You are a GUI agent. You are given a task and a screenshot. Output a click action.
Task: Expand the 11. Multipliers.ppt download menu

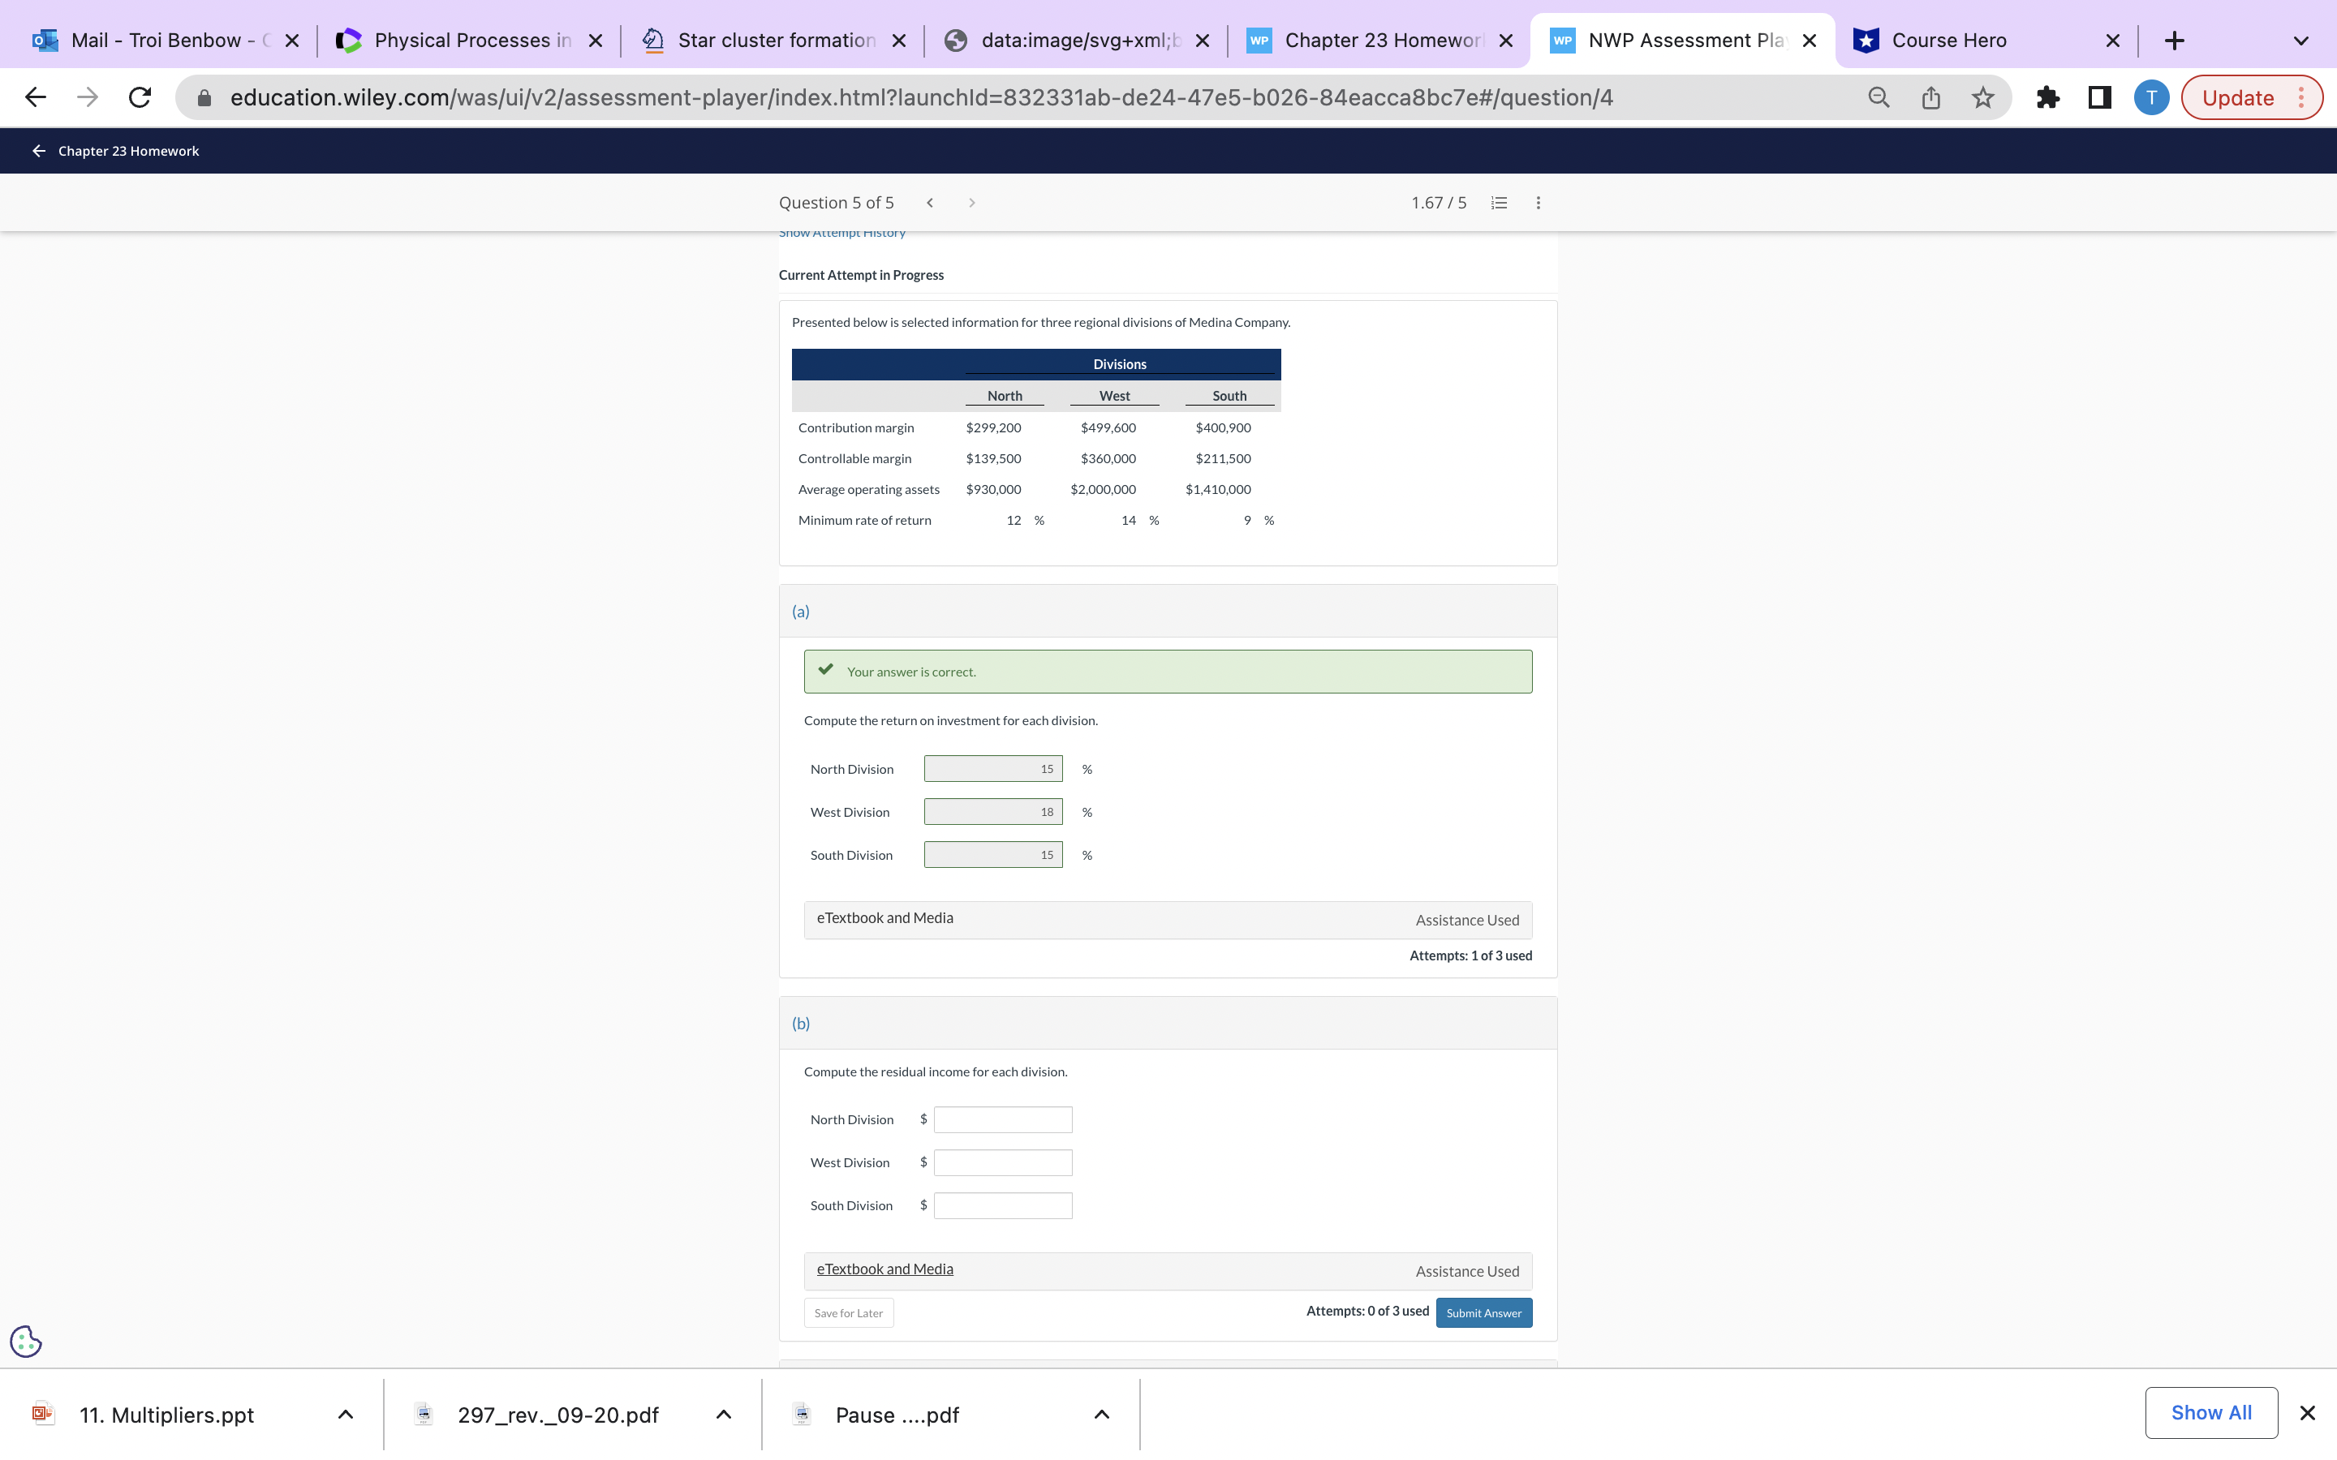pyautogui.click(x=346, y=1415)
